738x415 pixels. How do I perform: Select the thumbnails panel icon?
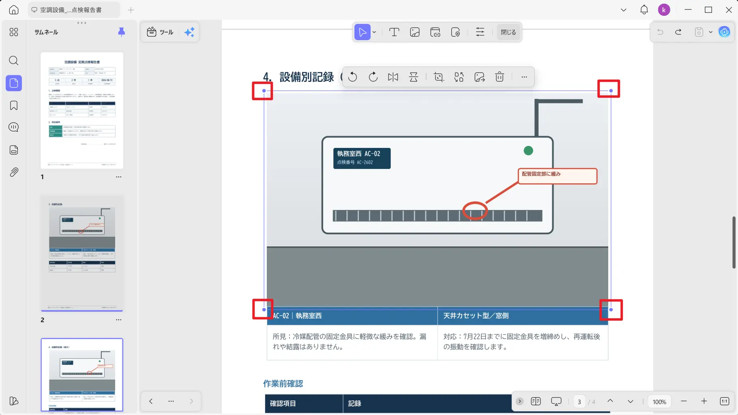click(14, 83)
